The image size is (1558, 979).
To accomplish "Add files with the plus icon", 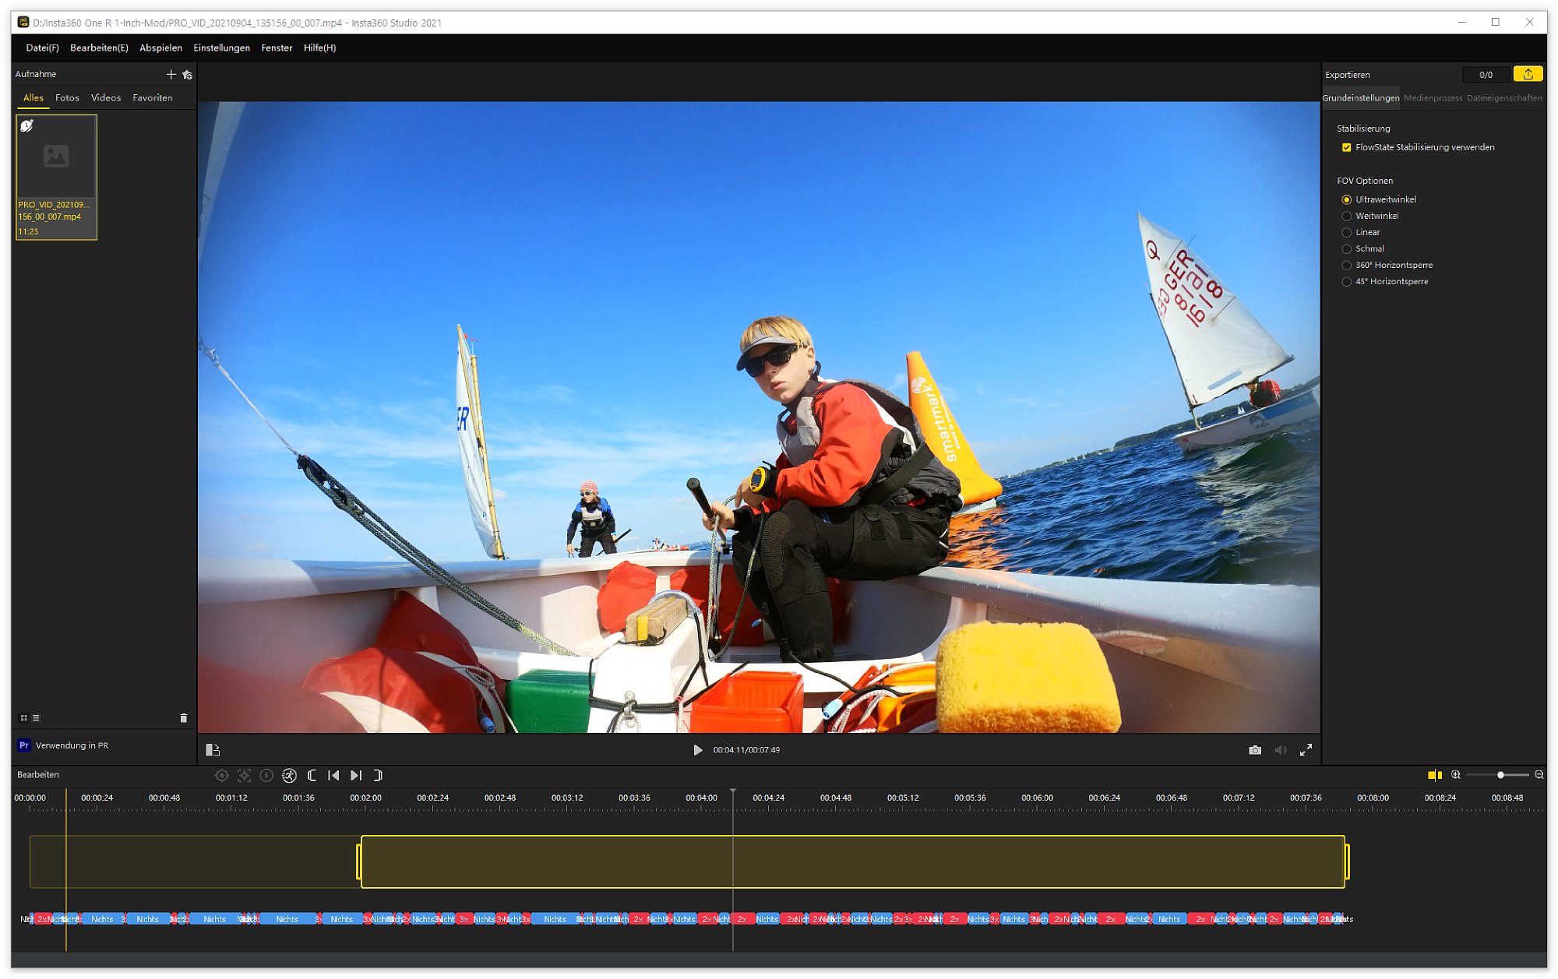I will (x=171, y=74).
